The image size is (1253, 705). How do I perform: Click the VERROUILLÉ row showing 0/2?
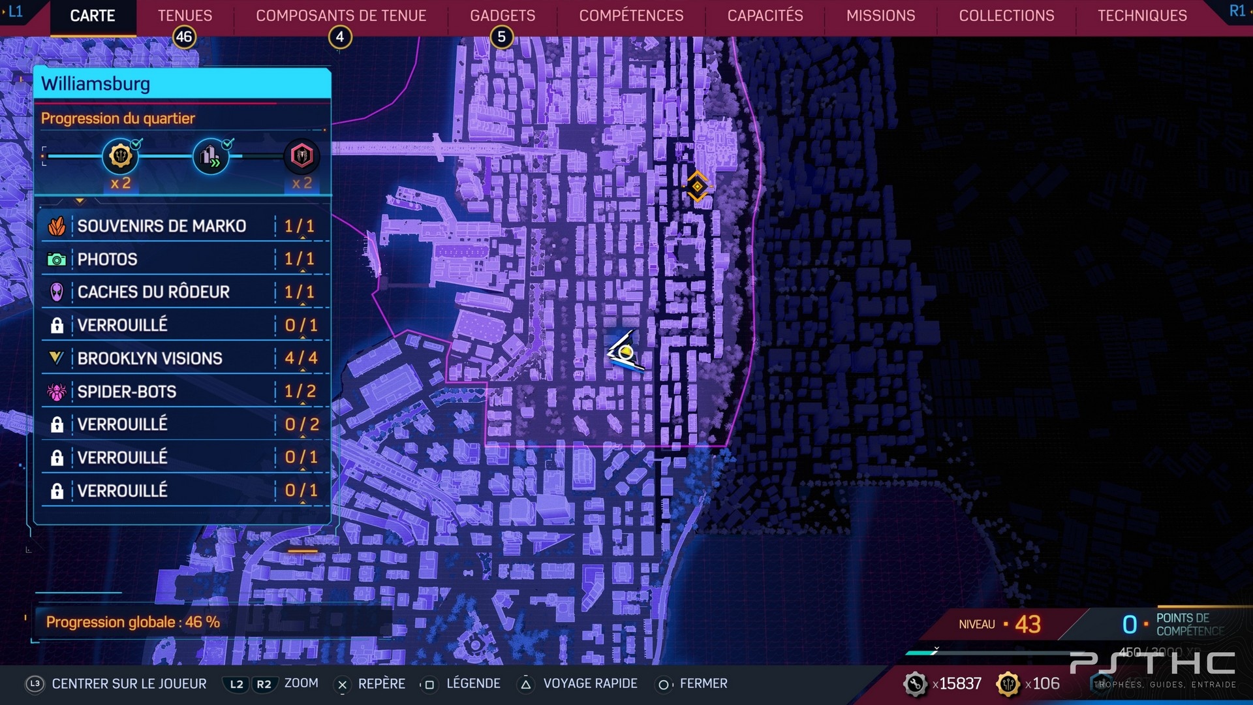185,424
